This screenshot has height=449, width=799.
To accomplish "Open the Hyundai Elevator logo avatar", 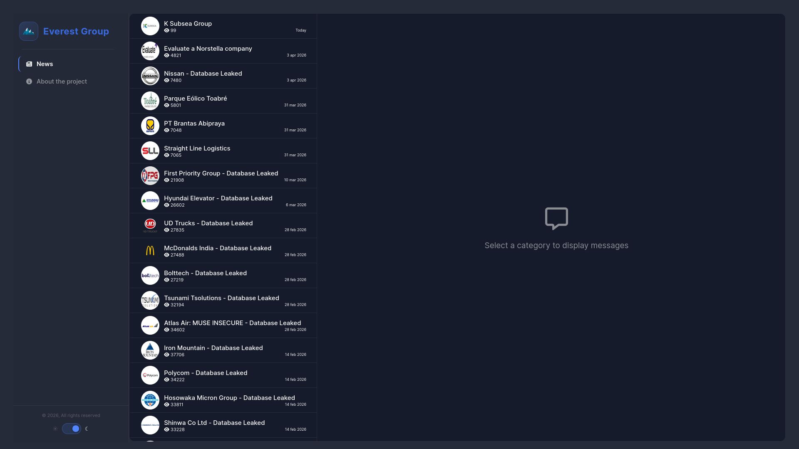I will click(150, 201).
